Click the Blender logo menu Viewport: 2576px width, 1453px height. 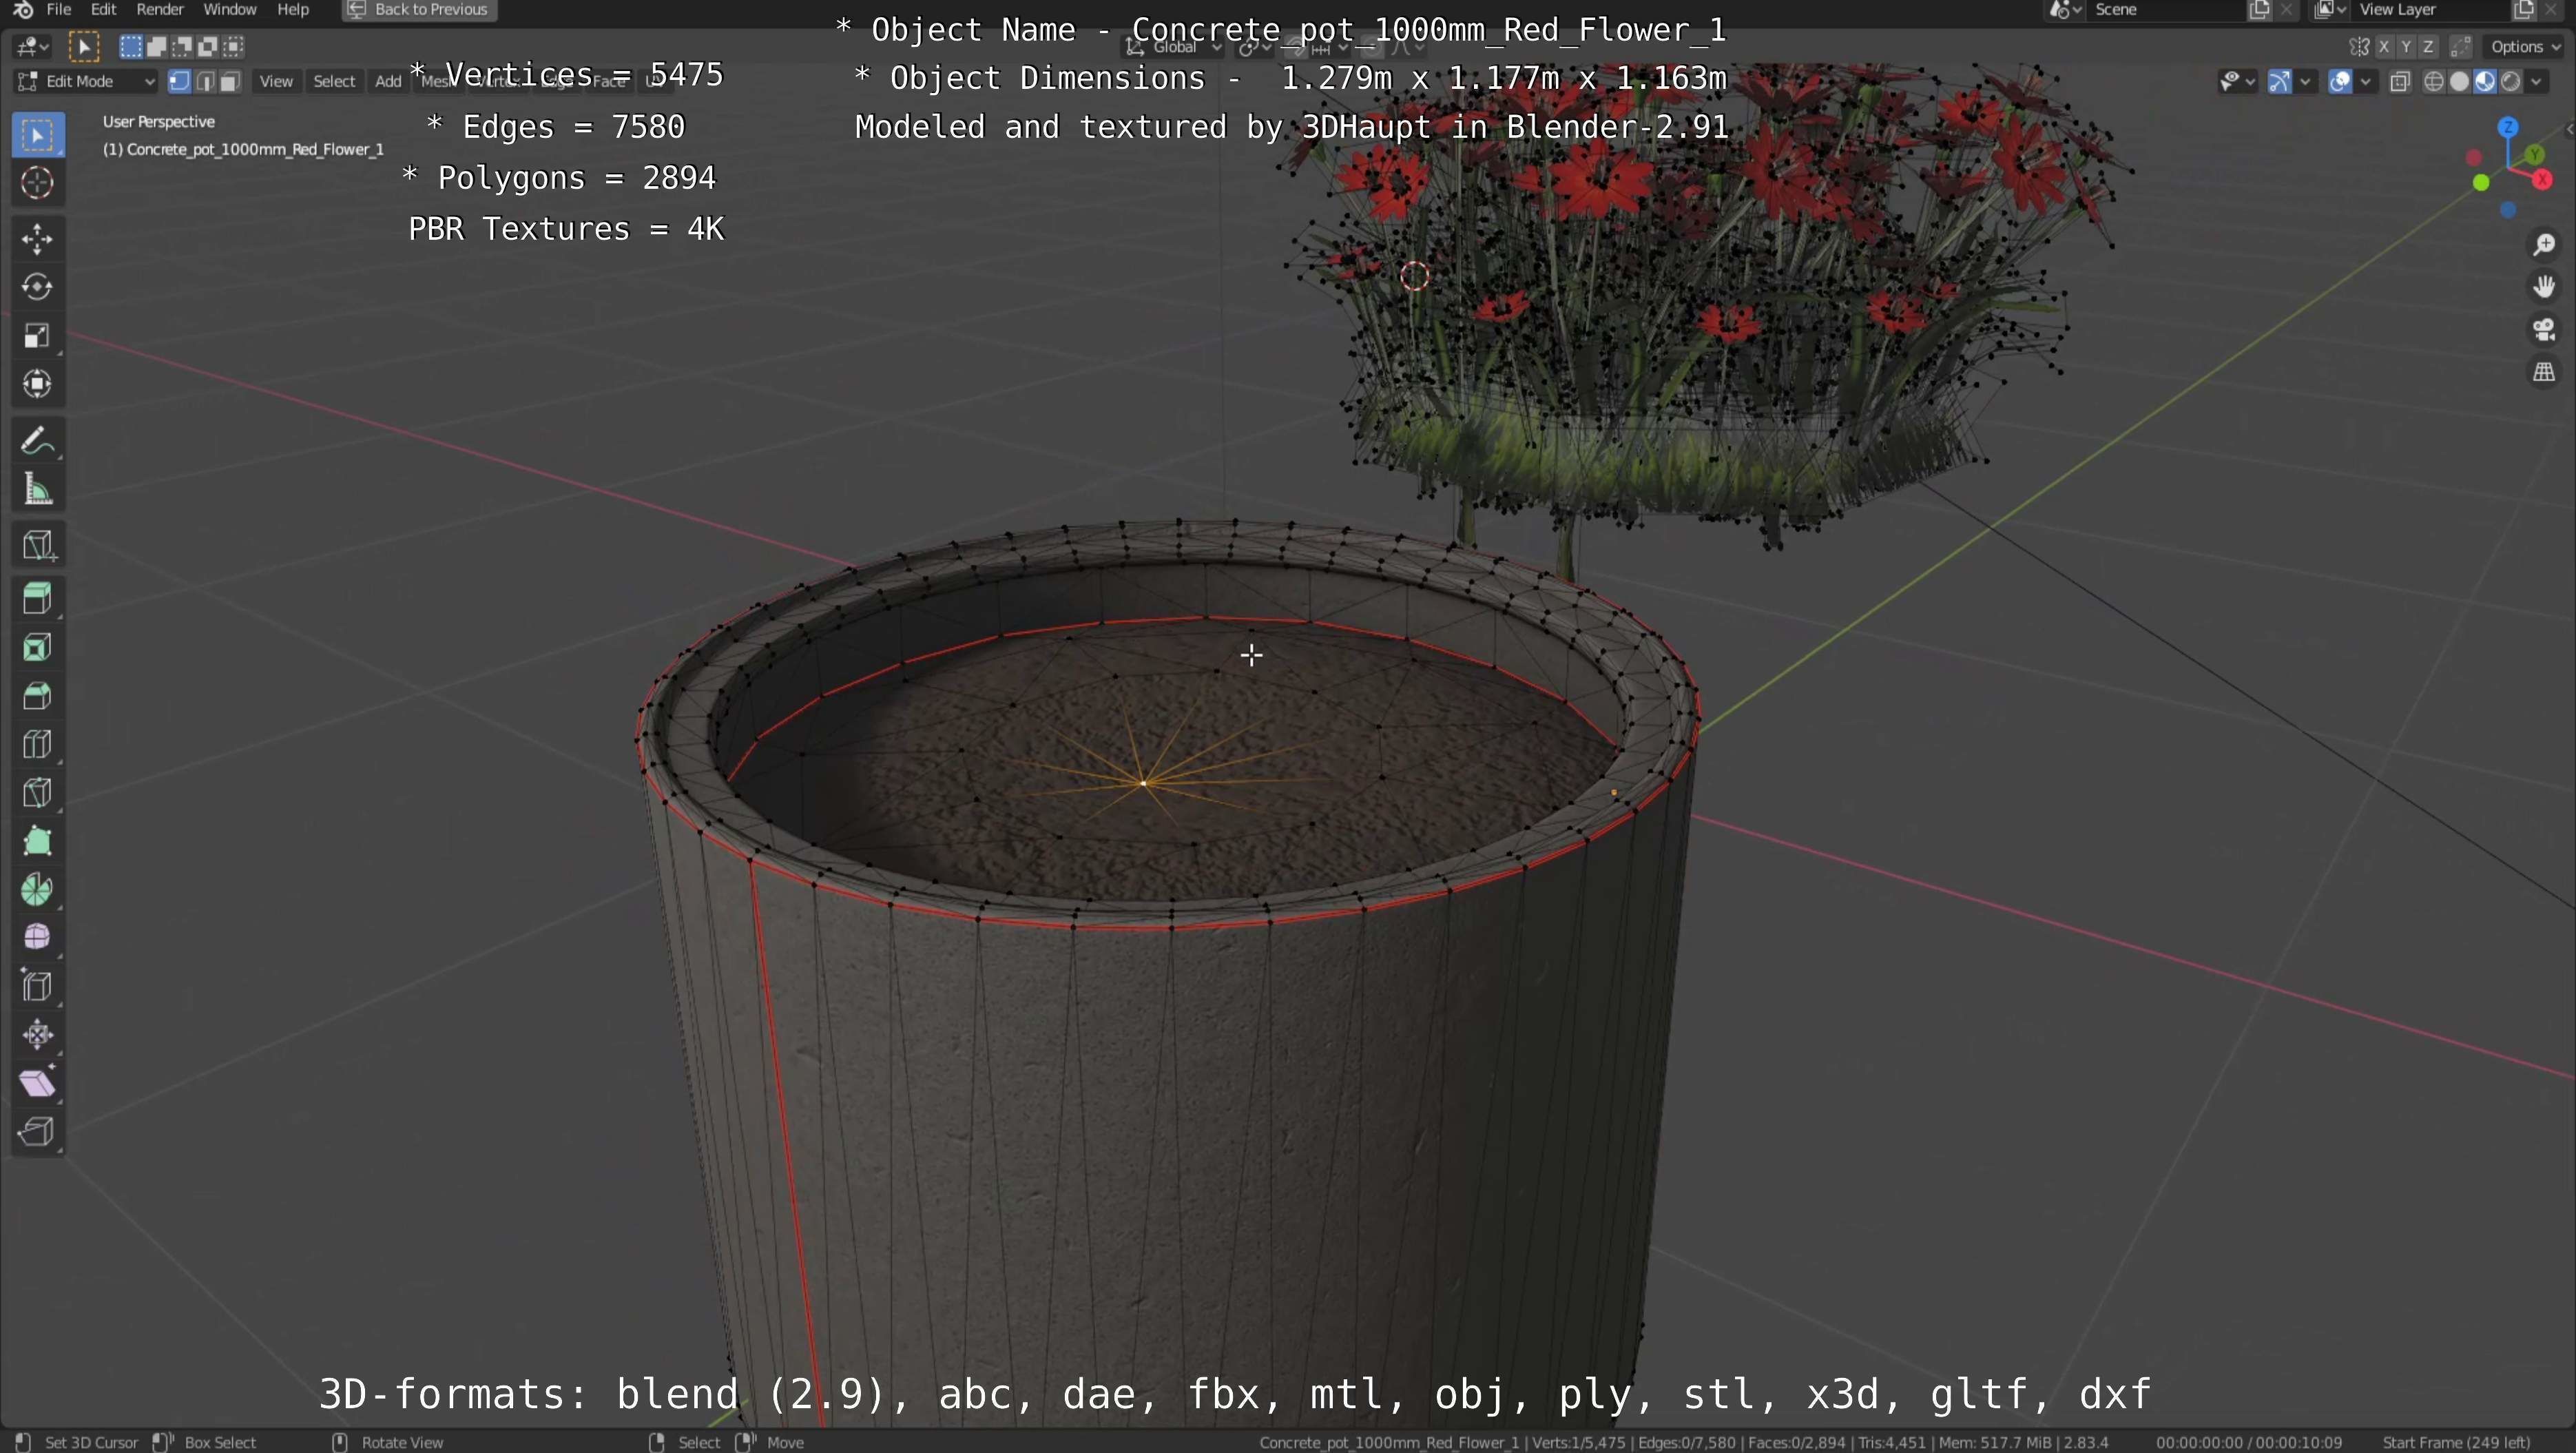click(23, 10)
